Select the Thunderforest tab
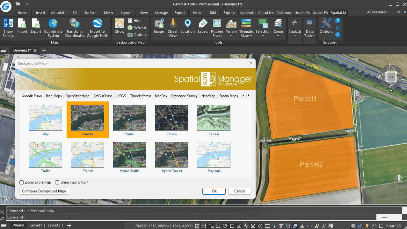The image size is (407, 229). click(141, 96)
